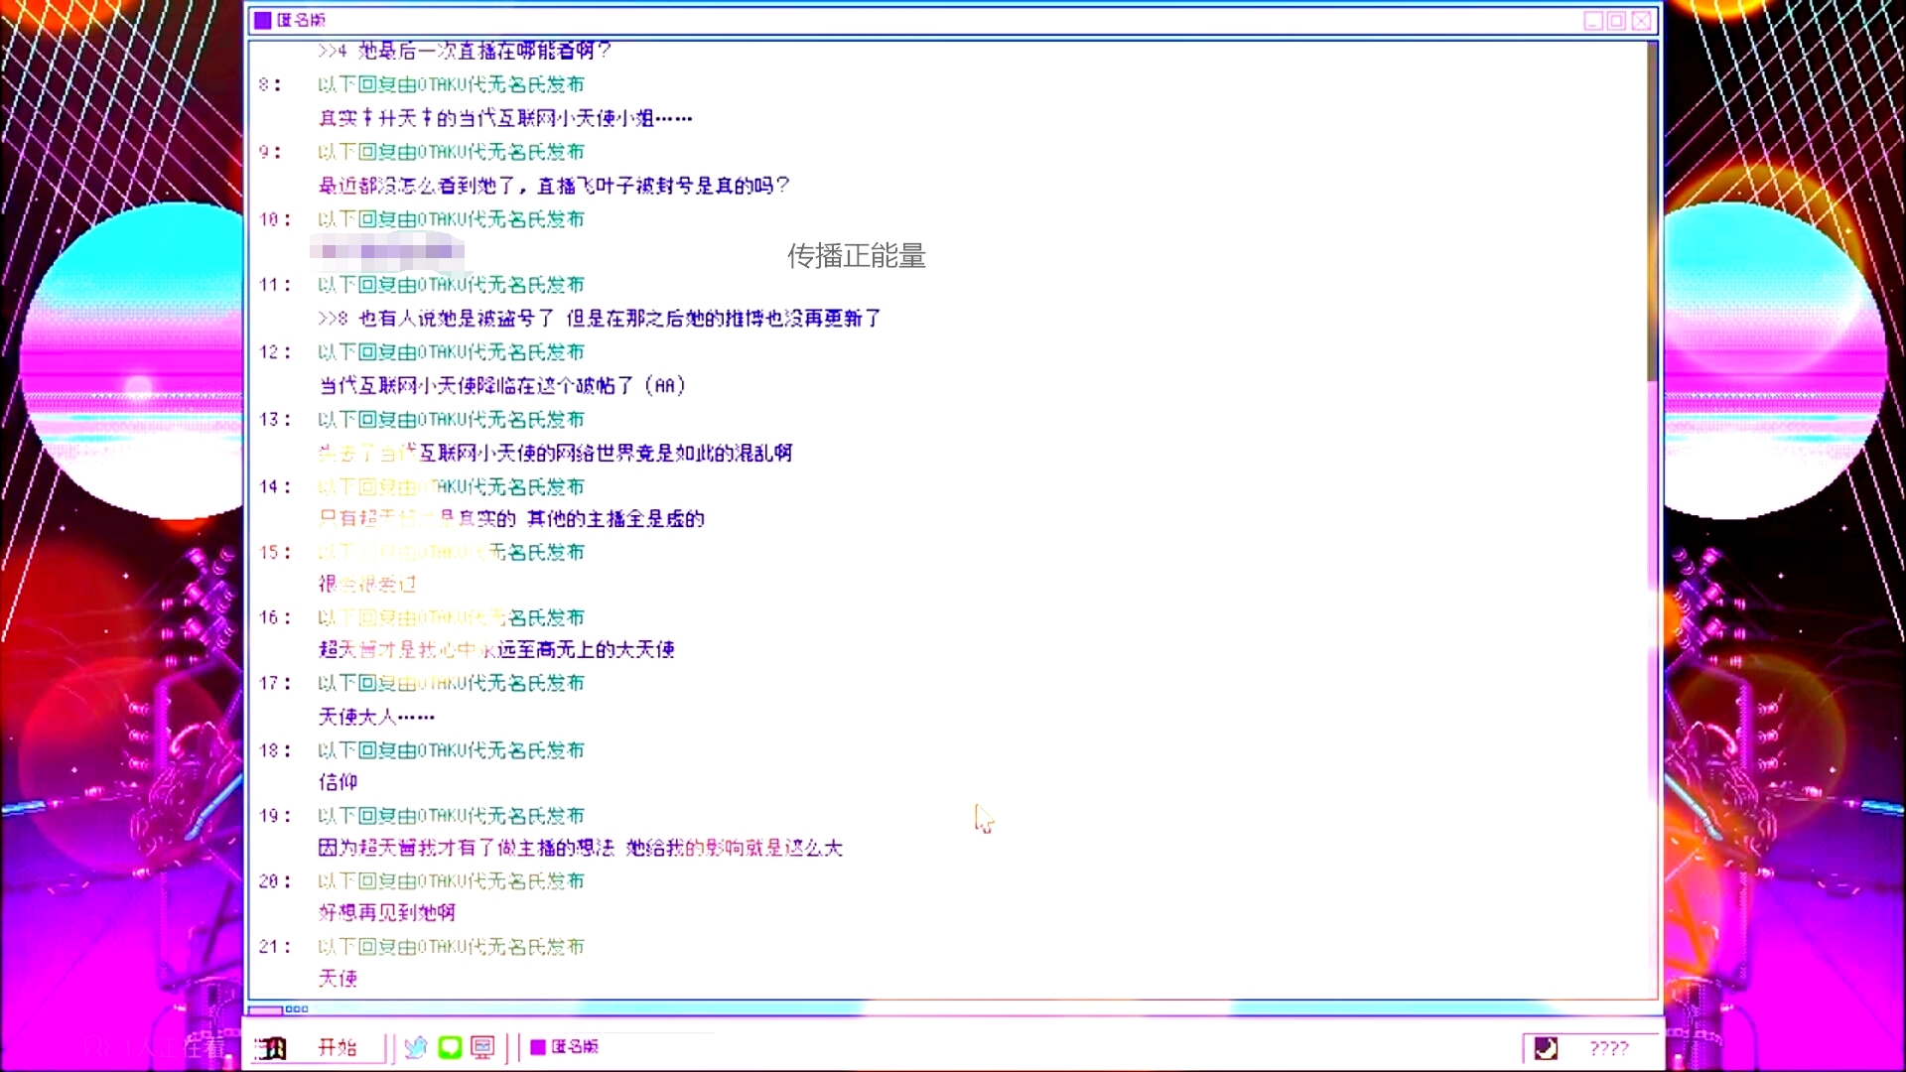Click the >>8 reply reference in post 11

pos(333,319)
